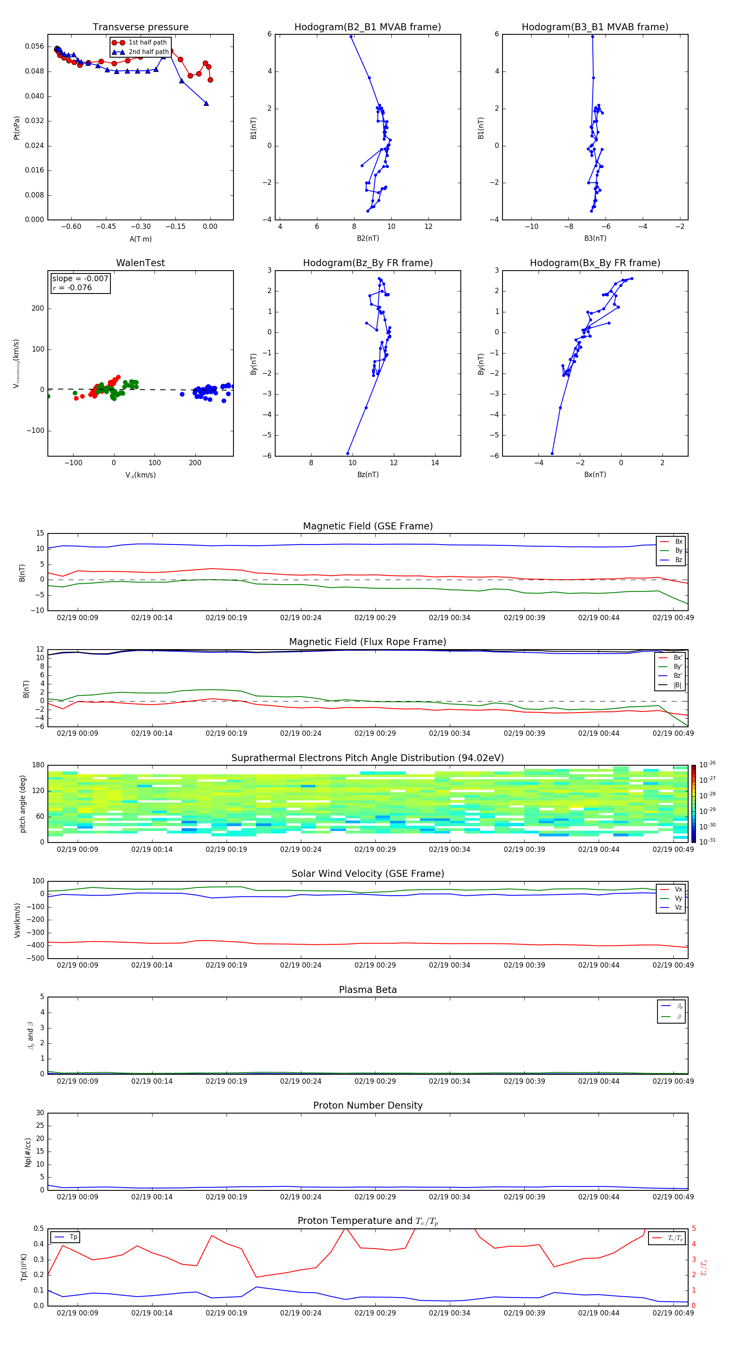736x1349 pixels.
Task: Click the '2nd half path' legend entry
Action: point(140,52)
